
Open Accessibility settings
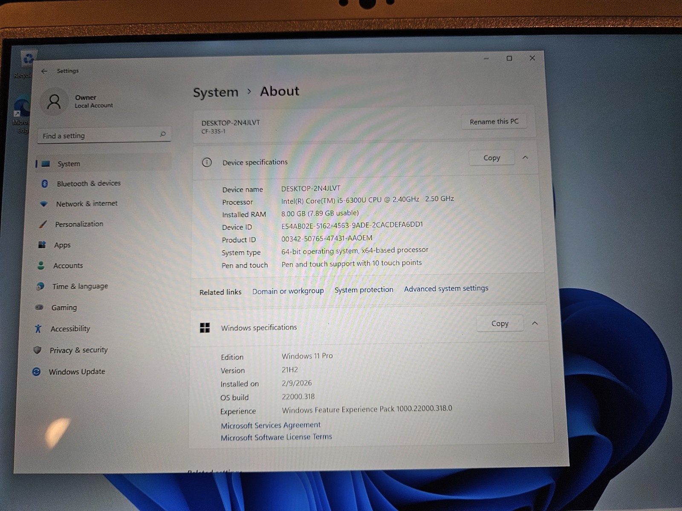[x=70, y=329]
